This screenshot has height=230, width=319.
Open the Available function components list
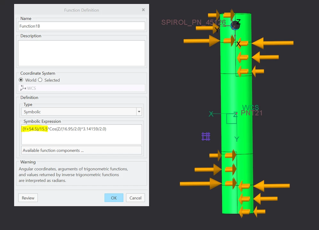(81, 150)
